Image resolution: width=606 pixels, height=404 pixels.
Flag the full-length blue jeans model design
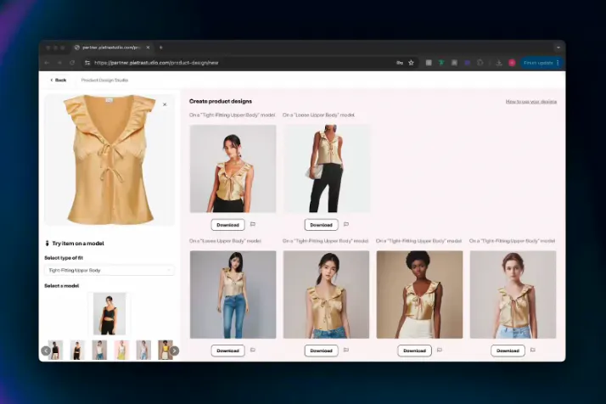(x=253, y=350)
